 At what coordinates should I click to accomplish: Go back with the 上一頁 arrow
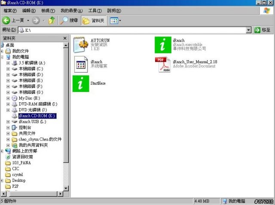pyautogui.click(x=13, y=21)
